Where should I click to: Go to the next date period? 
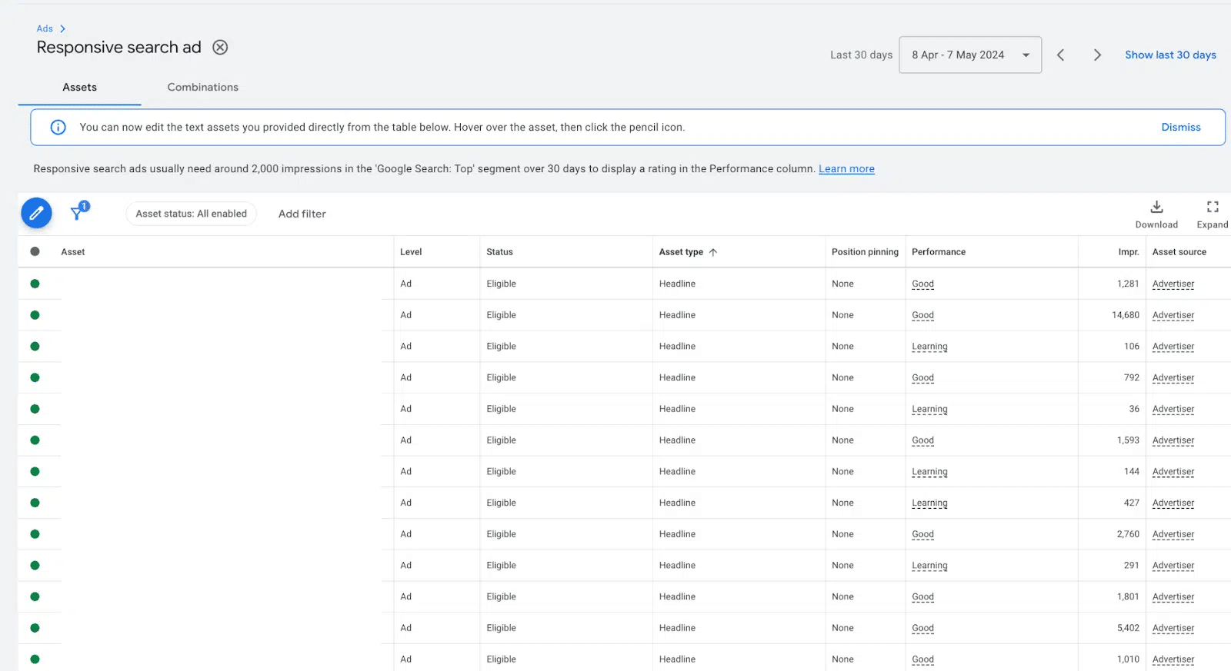(x=1097, y=55)
